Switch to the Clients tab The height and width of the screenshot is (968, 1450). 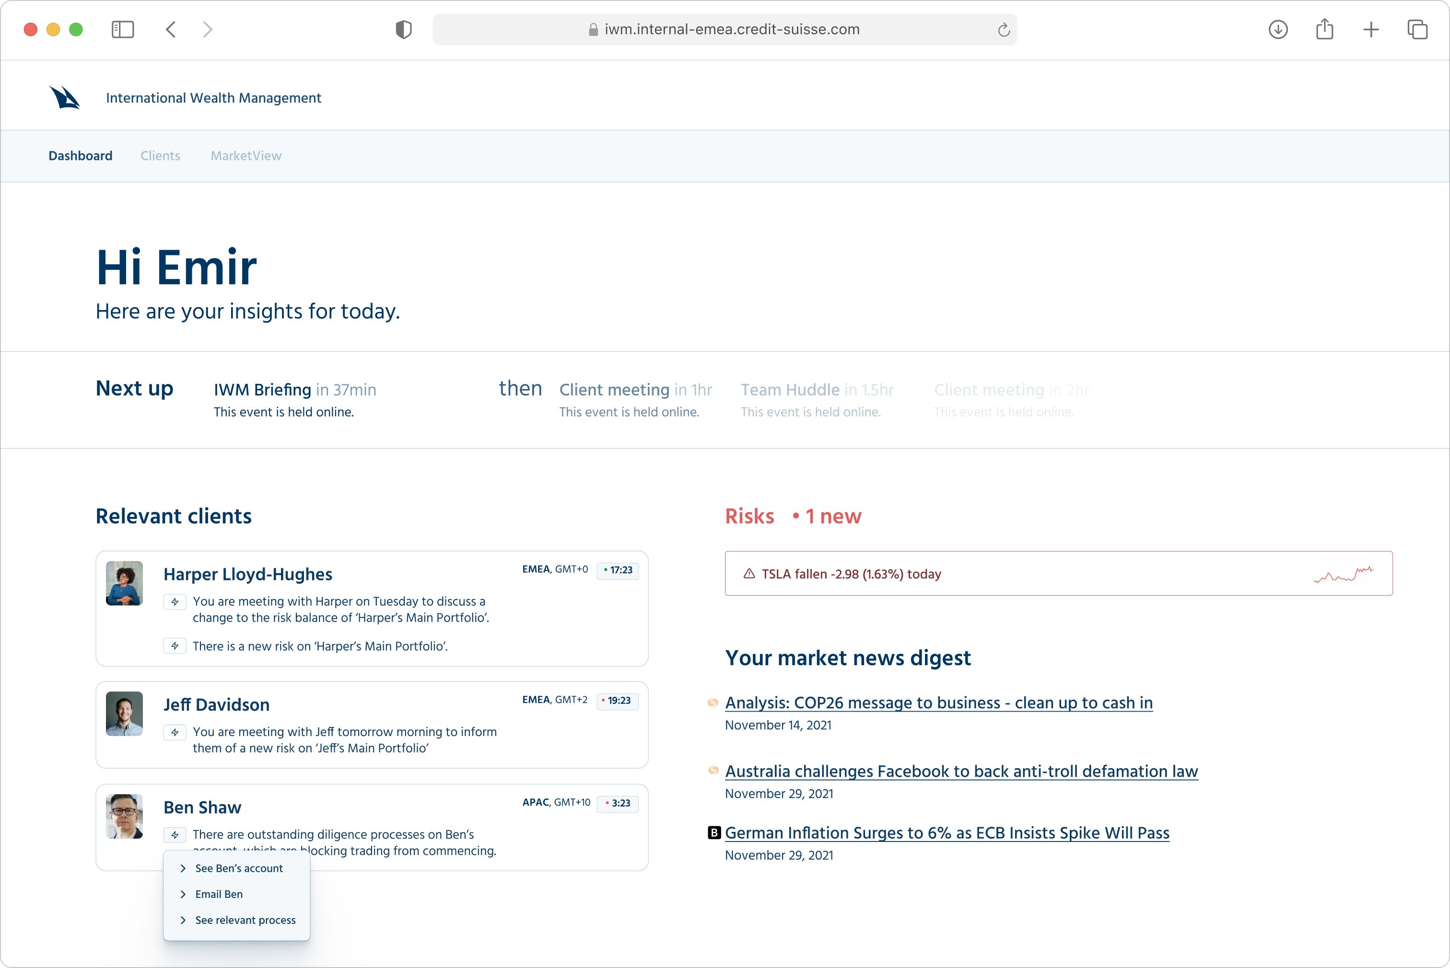(160, 156)
